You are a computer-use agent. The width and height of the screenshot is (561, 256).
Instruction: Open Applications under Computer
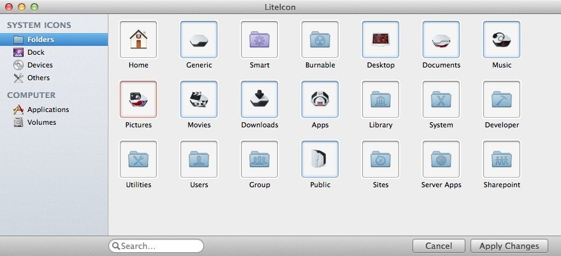click(54, 110)
